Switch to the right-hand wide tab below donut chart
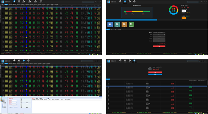 click(182, 20)
